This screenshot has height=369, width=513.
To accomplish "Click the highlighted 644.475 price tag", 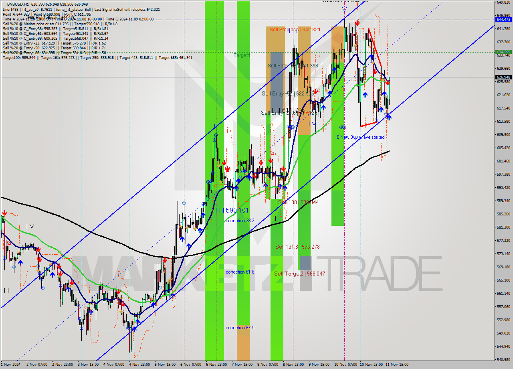I will coord(503,19).
